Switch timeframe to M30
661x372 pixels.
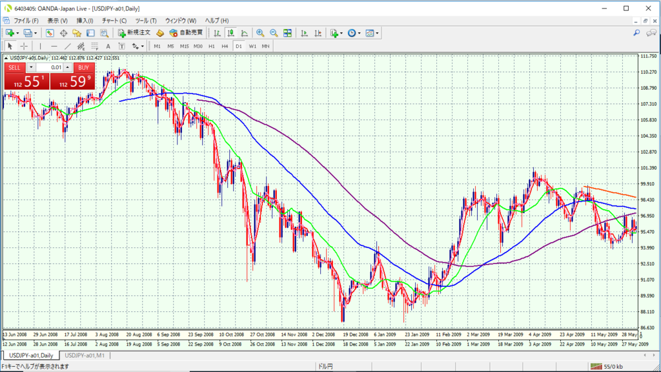tap(198, 46)
